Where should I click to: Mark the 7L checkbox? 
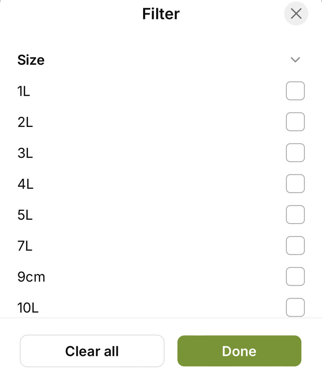[295, 245]
